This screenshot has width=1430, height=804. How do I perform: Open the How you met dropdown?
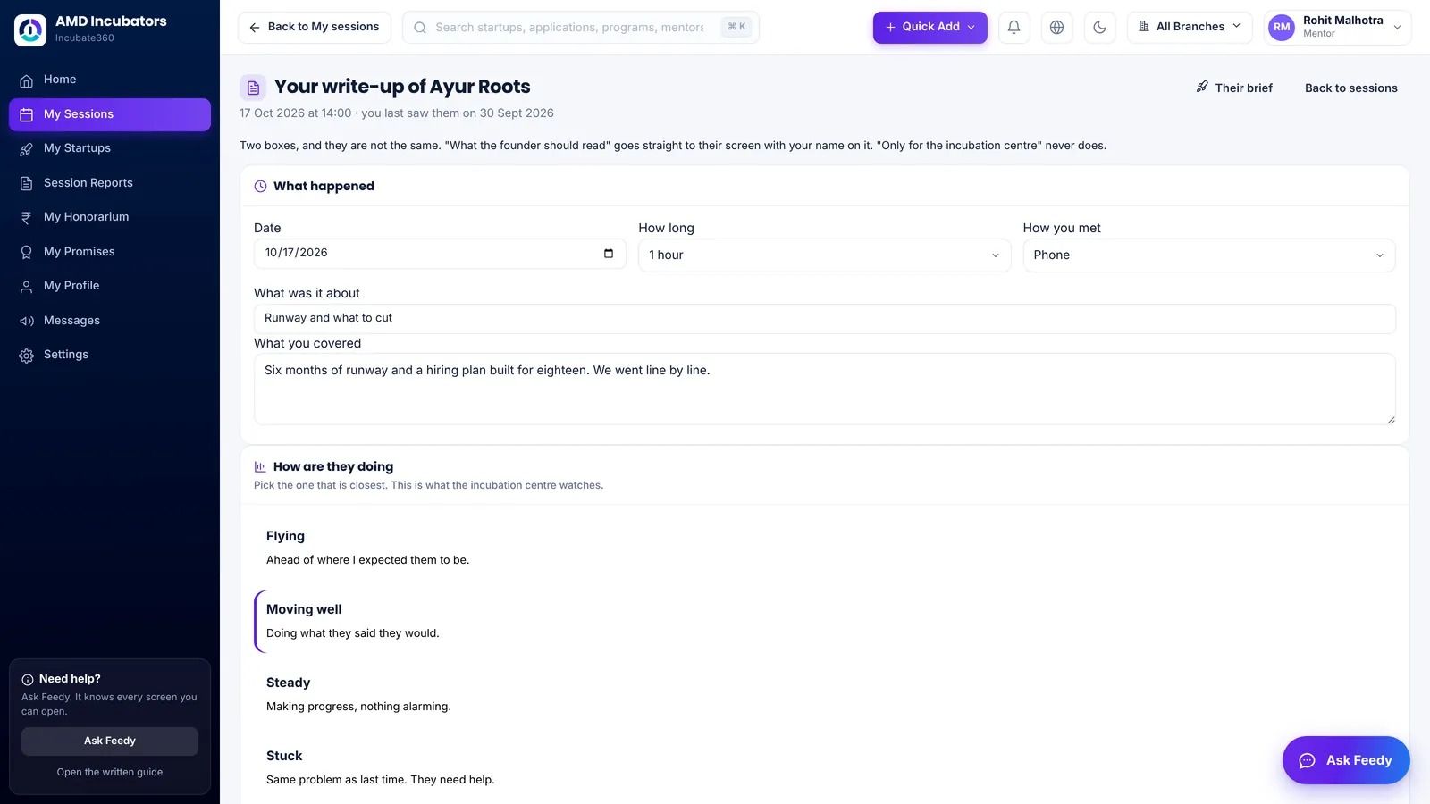pyautogui.click(x=1209, y=255)
